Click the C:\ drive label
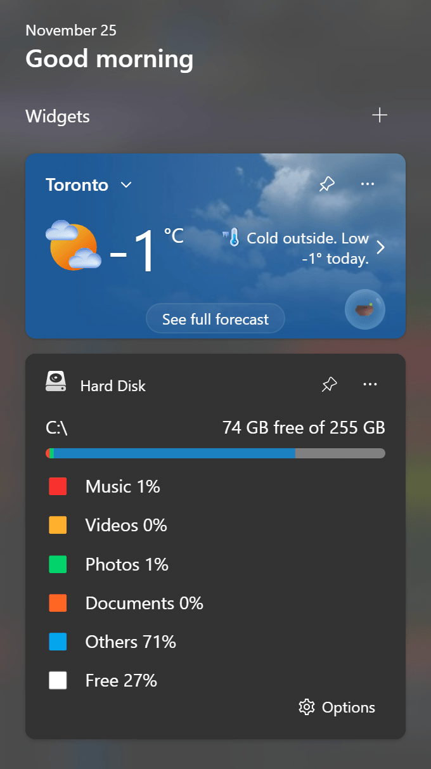The height and width of the screenshot is (769, 431). 56,427
